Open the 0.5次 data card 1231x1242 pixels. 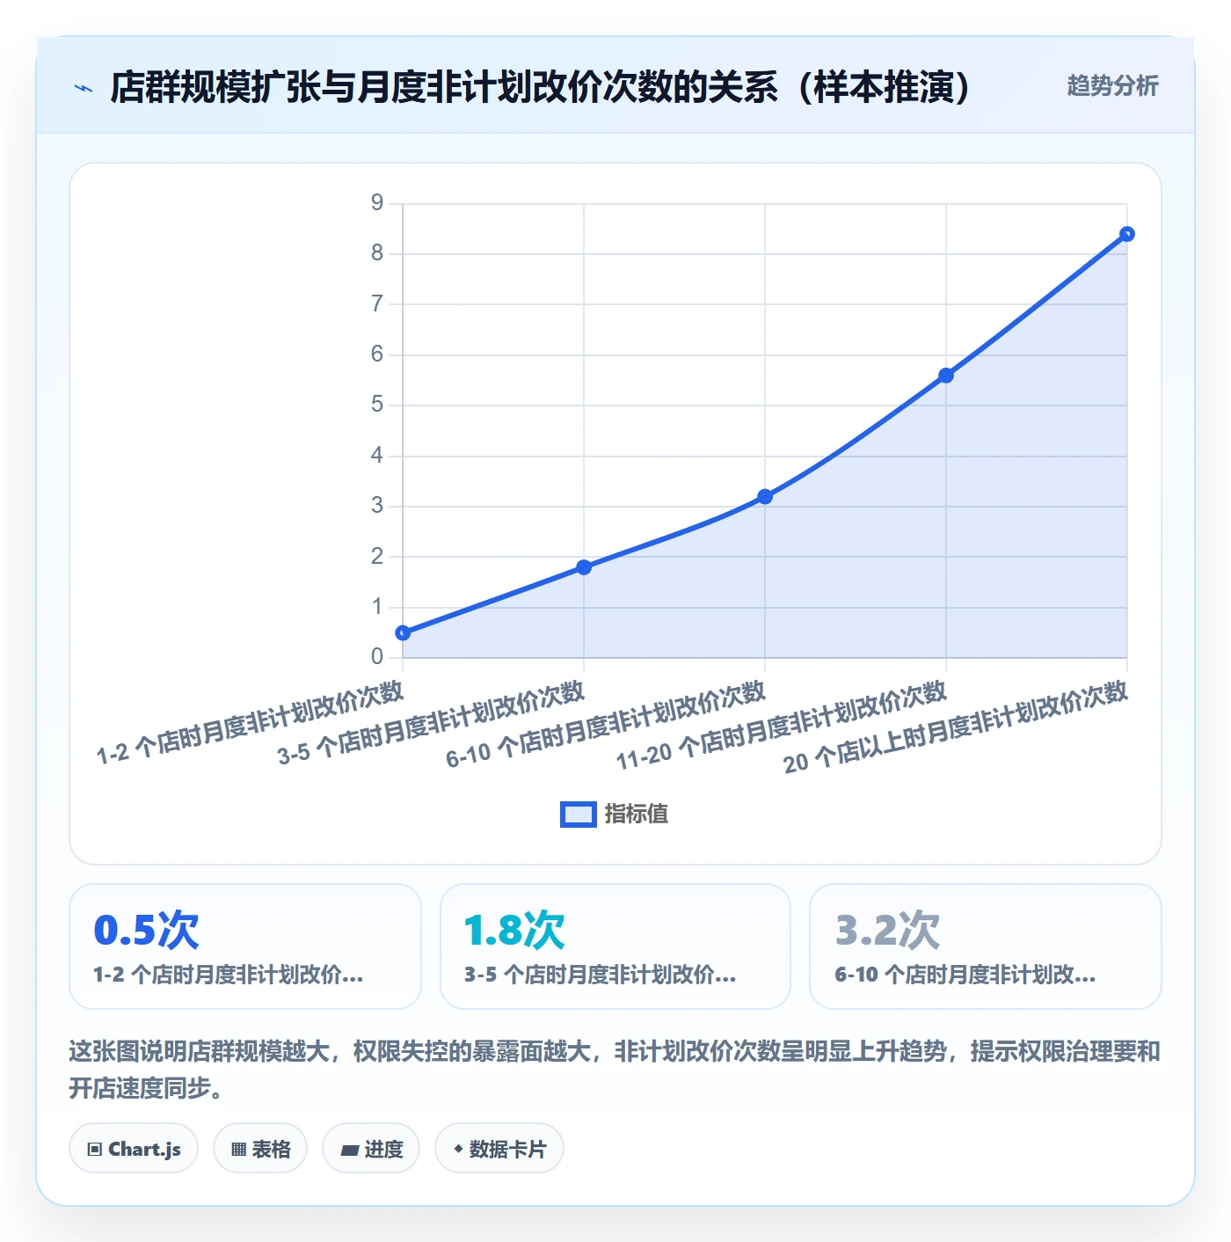pos(245,946)
